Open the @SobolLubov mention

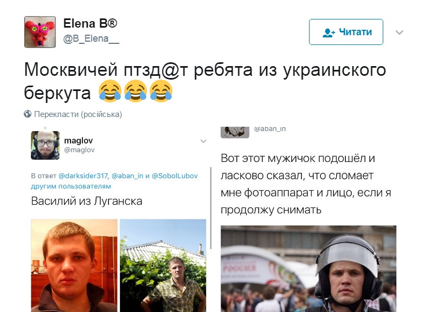click(175, 176)
